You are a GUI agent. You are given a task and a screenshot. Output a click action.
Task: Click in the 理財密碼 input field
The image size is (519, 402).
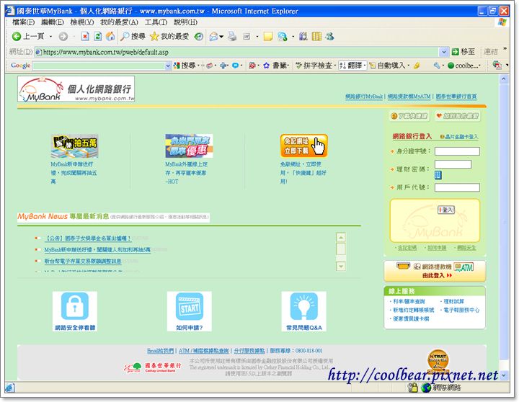coord(453,164)
